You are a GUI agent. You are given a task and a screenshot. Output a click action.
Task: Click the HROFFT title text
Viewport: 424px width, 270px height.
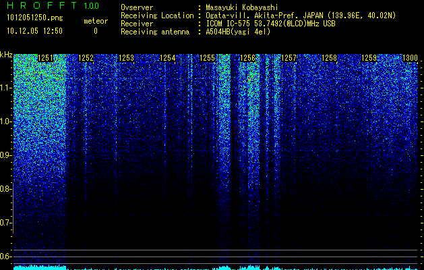[42, 5]
